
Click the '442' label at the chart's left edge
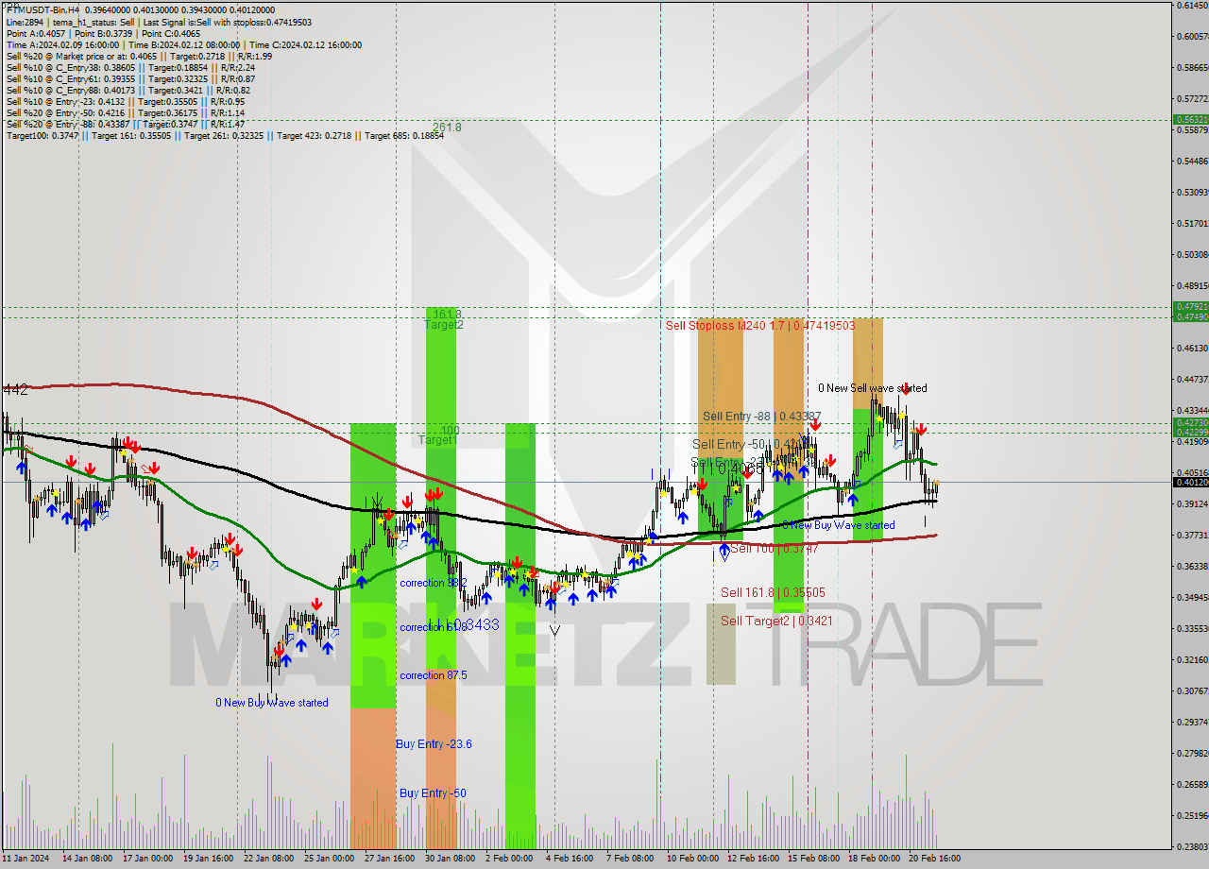coord(15,389)
